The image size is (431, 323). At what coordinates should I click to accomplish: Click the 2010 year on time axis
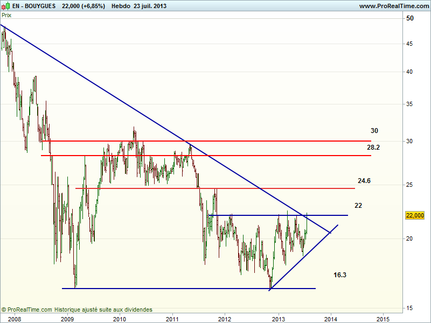pos(119,319)
